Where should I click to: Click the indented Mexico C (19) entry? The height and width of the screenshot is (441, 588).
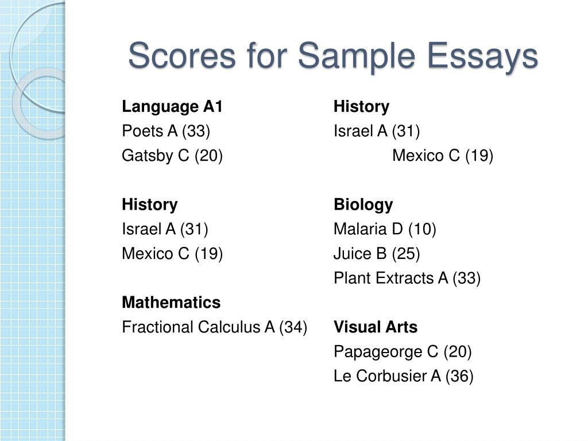[x=443, y=156]
